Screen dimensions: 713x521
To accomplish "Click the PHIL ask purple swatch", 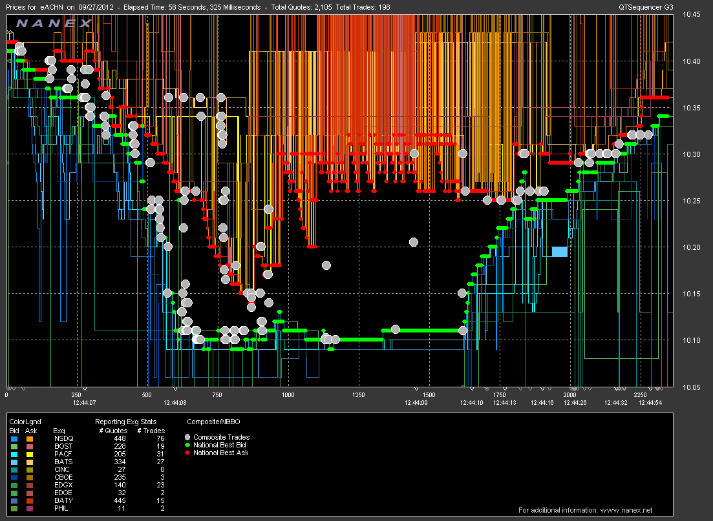I will point(29,508).
